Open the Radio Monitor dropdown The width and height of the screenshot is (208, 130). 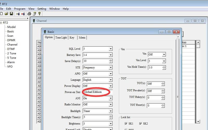pos(111,105)
